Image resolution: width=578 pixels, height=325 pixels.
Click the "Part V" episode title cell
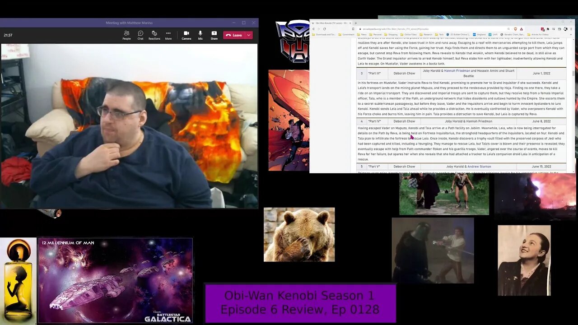tap(374, 167)
